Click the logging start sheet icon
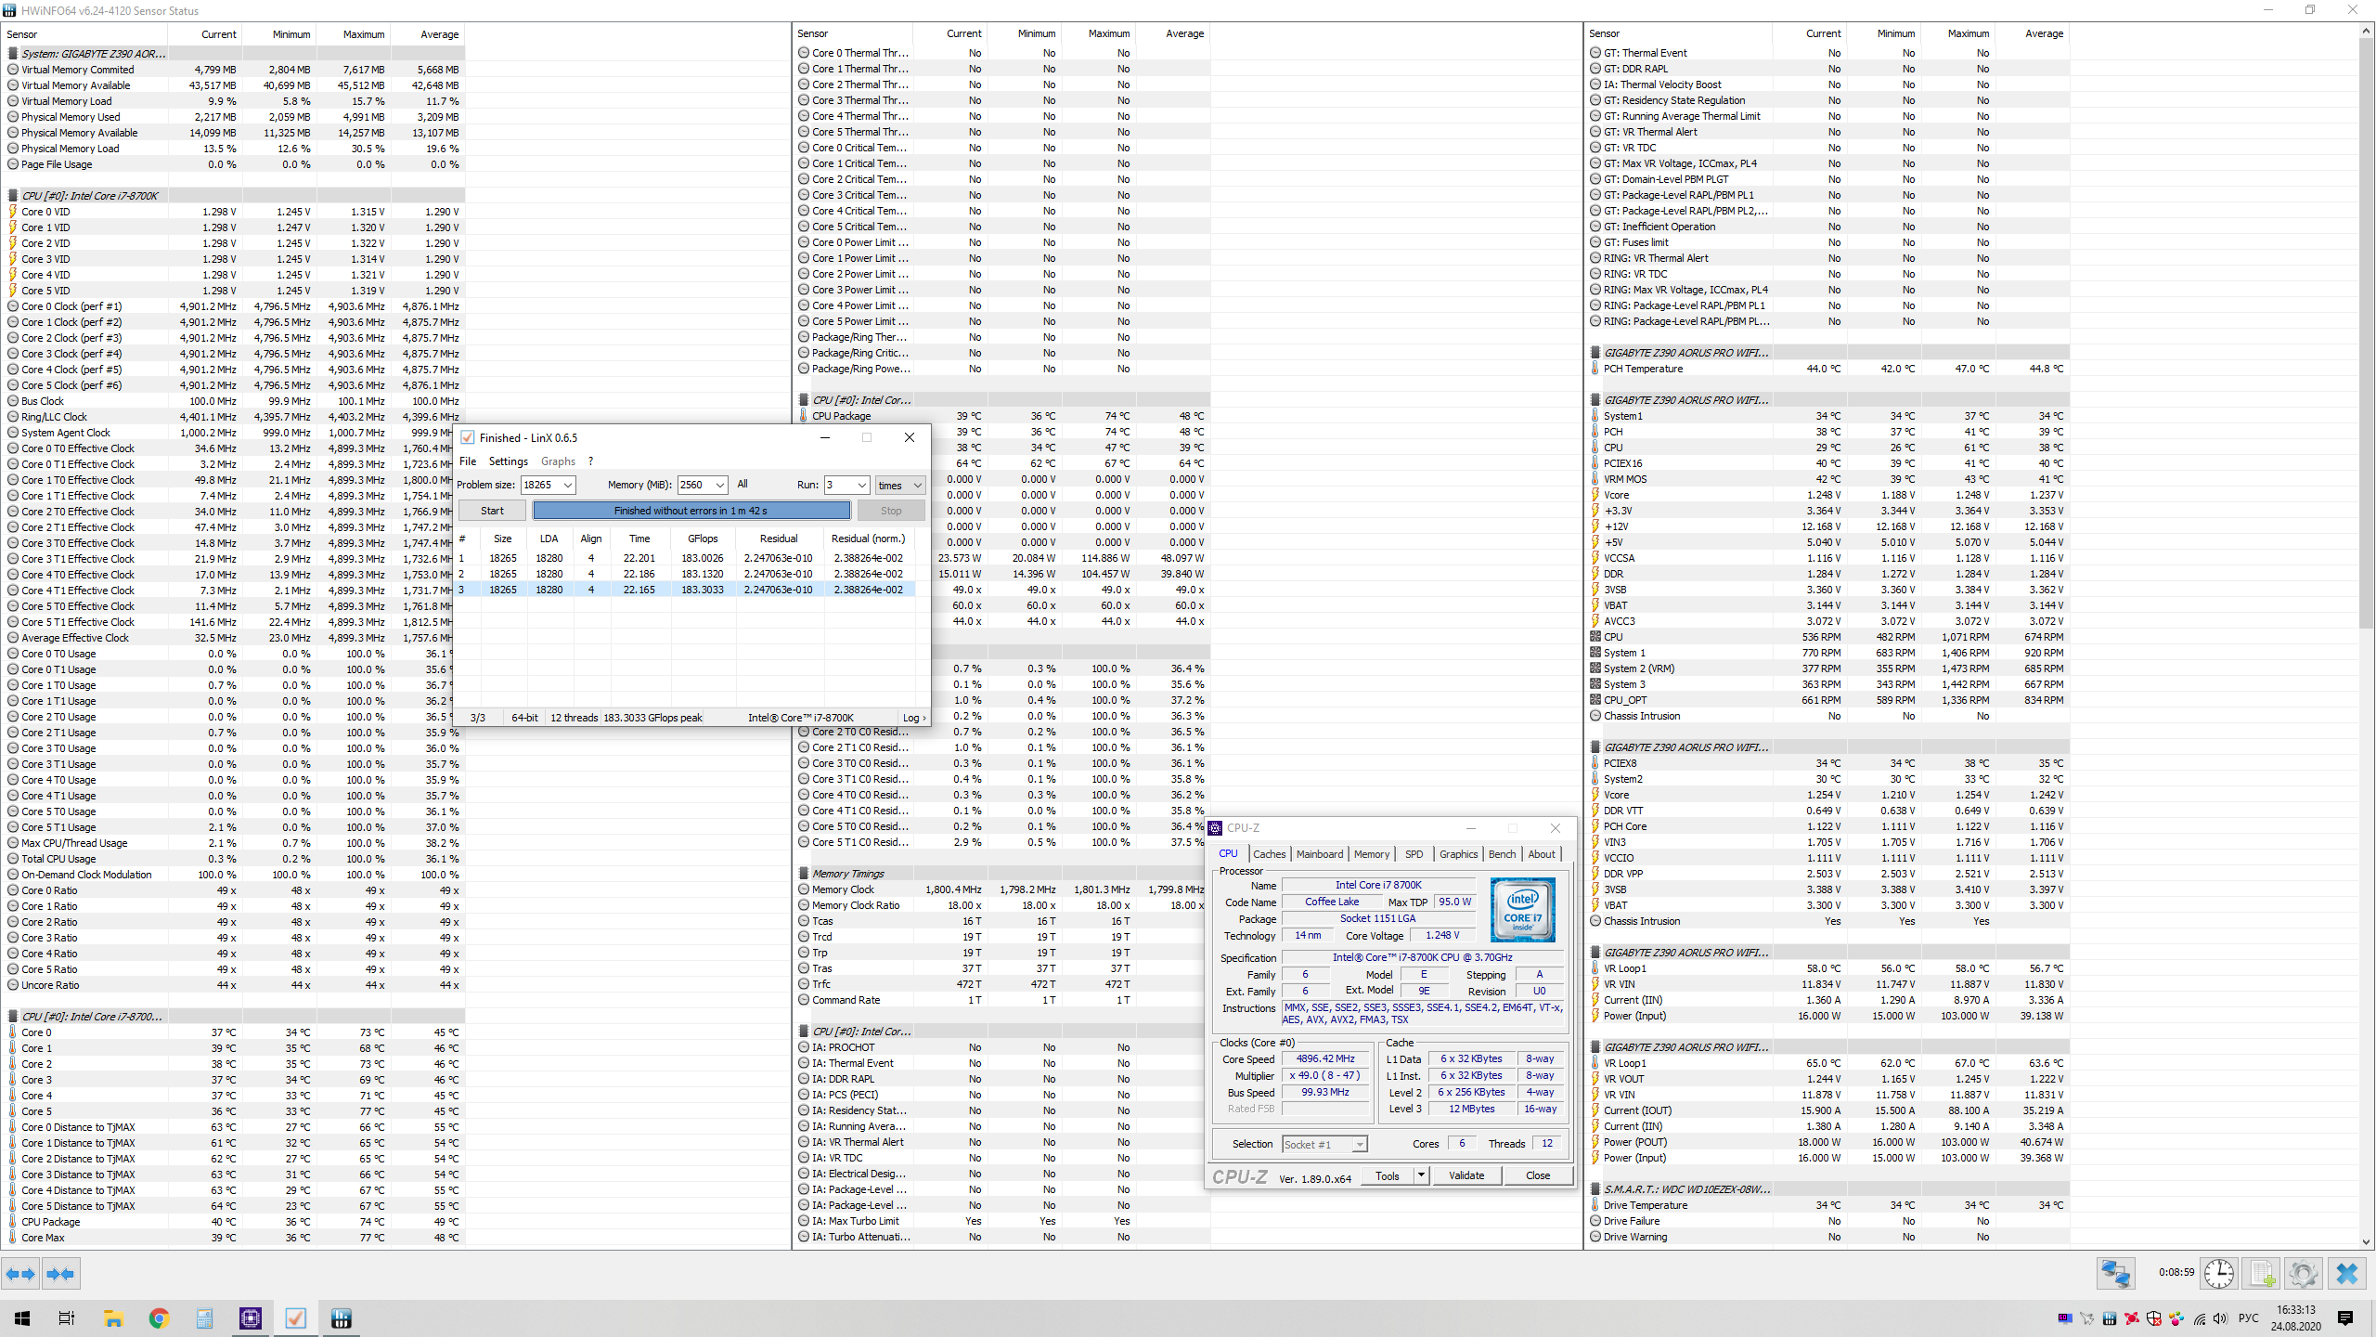Viewport: 2376px width, 1337px height. (2262, 1273)
